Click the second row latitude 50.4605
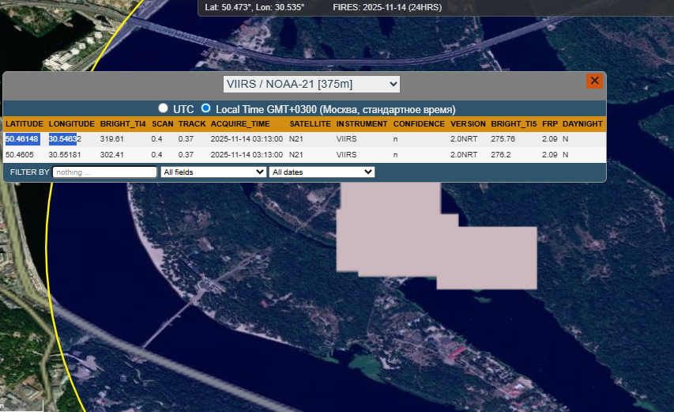Viewport: 674px width, 412px height. [x=19, y=154]
